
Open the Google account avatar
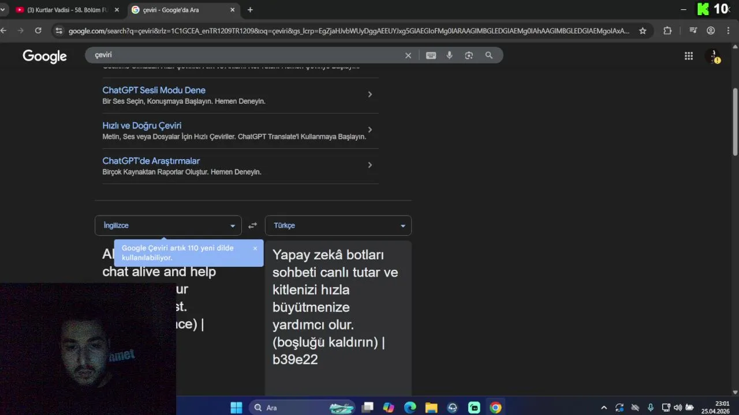pos(714,56)
